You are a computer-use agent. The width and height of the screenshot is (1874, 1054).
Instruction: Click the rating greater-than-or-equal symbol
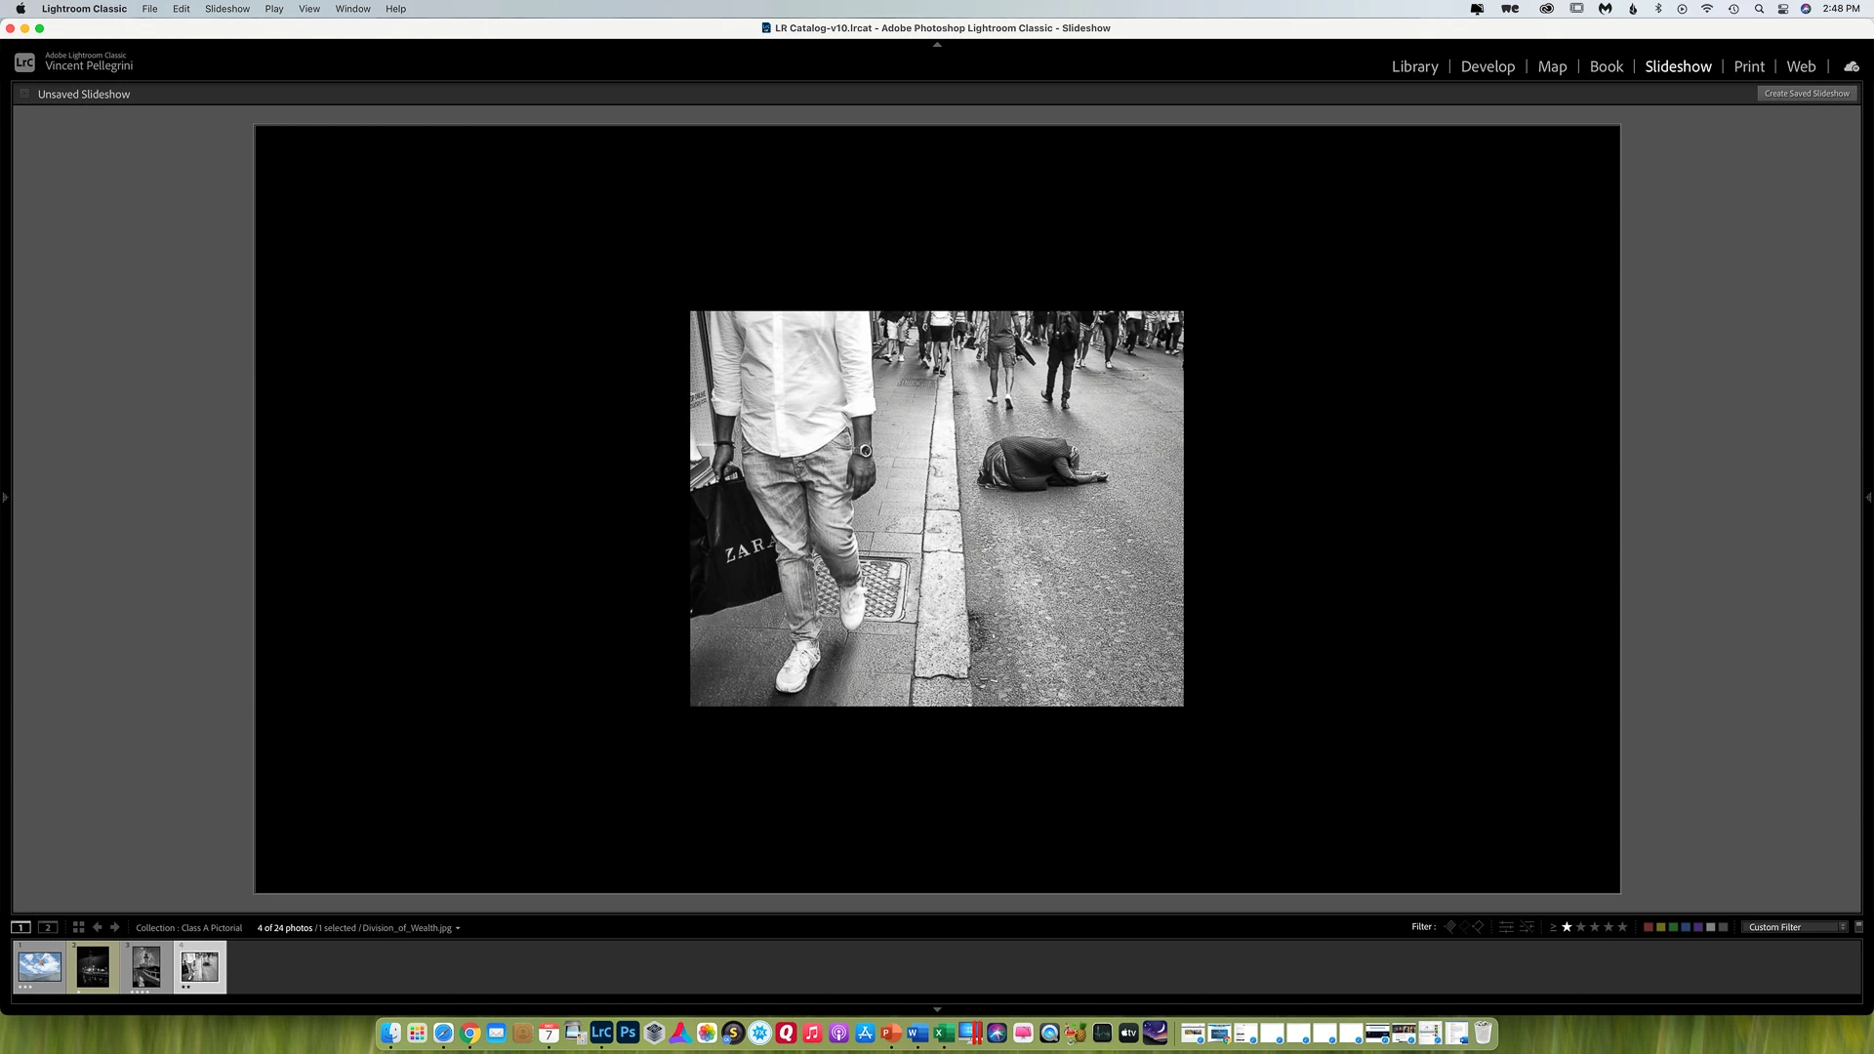1553,927
